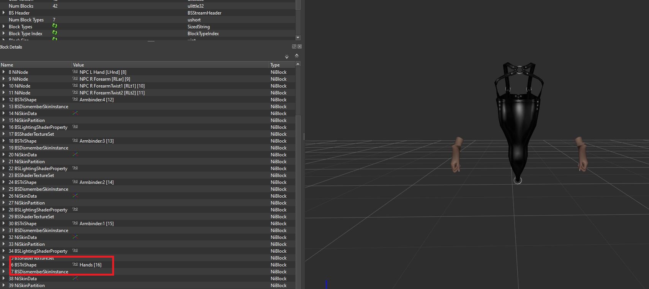Image resolution: width=649 pixels, height=289 pixels.
Task: Expand the Block Types row
Action: pyautogui.click(x=4, y=26)
